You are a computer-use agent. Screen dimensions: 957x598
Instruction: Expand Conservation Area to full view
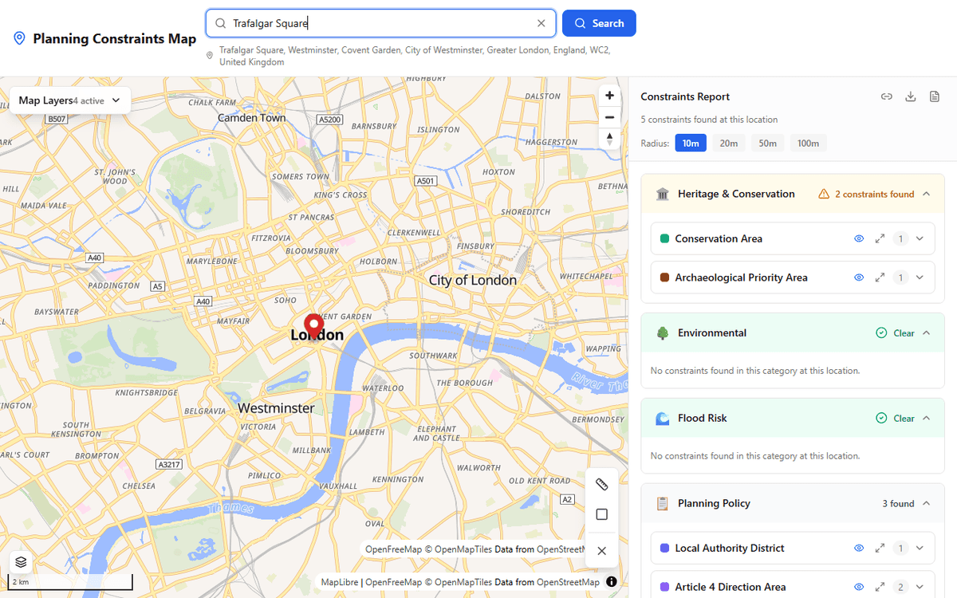pyautogui.click(x=880, y=238)
